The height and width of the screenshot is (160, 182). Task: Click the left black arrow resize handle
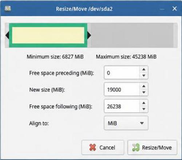(7, 35)
